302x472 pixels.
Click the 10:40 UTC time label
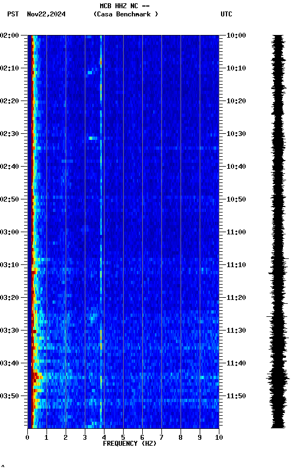tap(236, 167)
